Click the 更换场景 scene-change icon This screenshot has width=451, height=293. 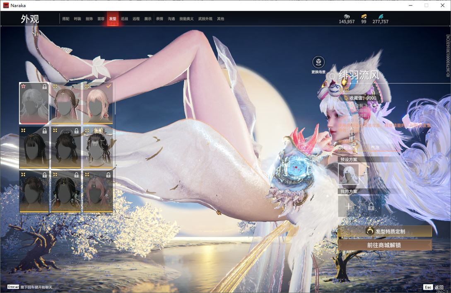click(318, 62)
